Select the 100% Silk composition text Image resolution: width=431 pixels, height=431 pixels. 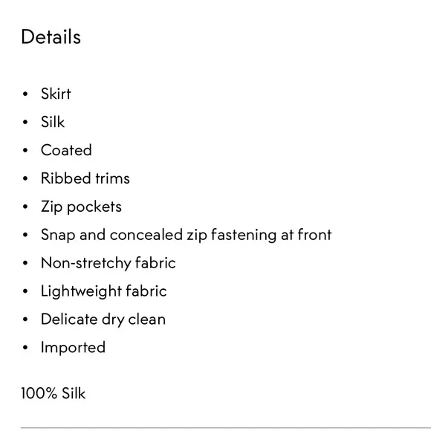click(x=53, y=393)
